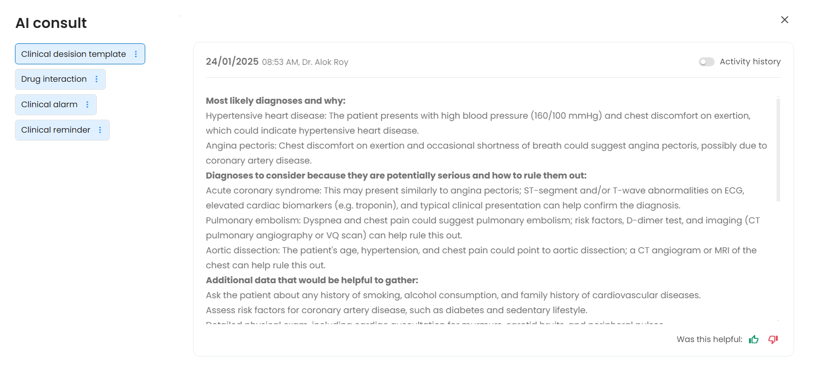Enable the Activity history toggle switch
This screenshot has width=813, height=366.
click(x=706, y=62)
